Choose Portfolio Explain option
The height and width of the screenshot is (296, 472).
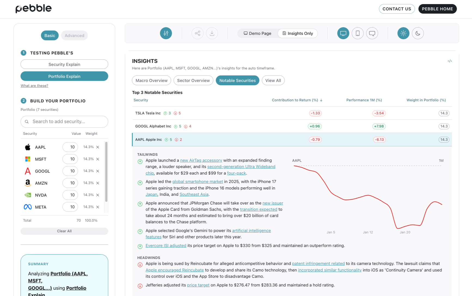(x=64, y=76)
